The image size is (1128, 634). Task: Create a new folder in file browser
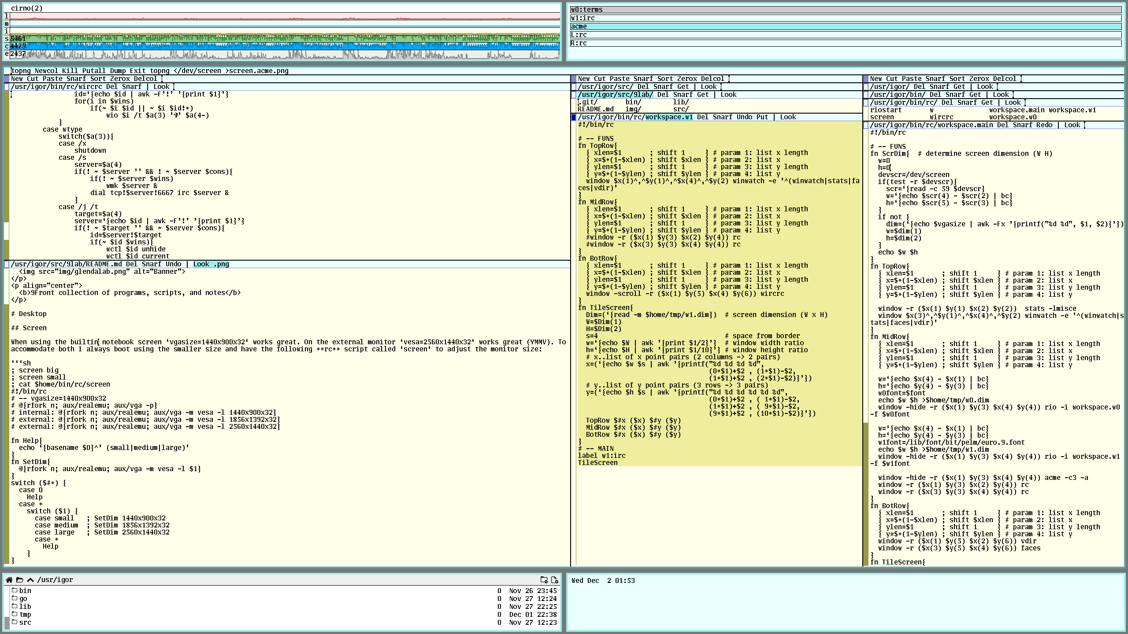point(544,580)
